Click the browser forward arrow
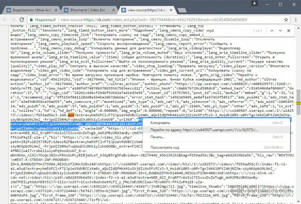This screenshot has height=204, width=301. (x=13, y=20)
